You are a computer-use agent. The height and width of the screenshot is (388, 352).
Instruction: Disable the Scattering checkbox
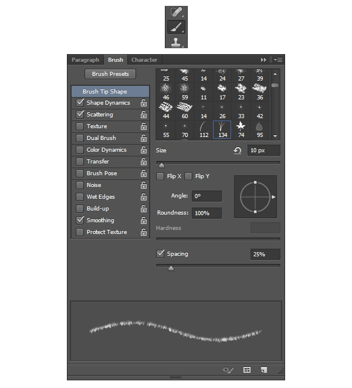coord(80,115)
